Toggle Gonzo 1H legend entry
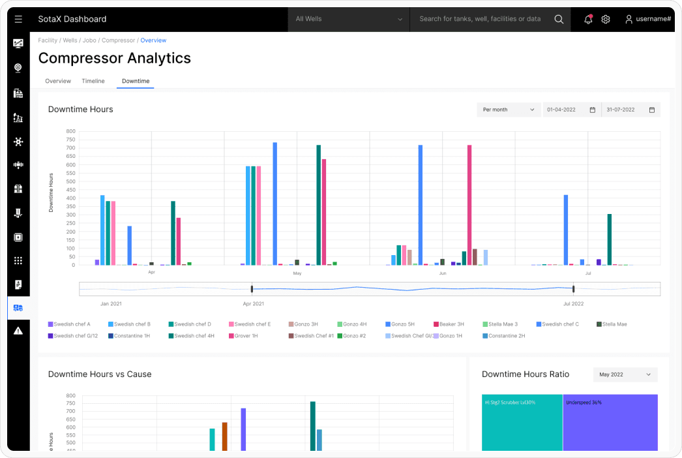The image size is (682, 458). point(447,336)
